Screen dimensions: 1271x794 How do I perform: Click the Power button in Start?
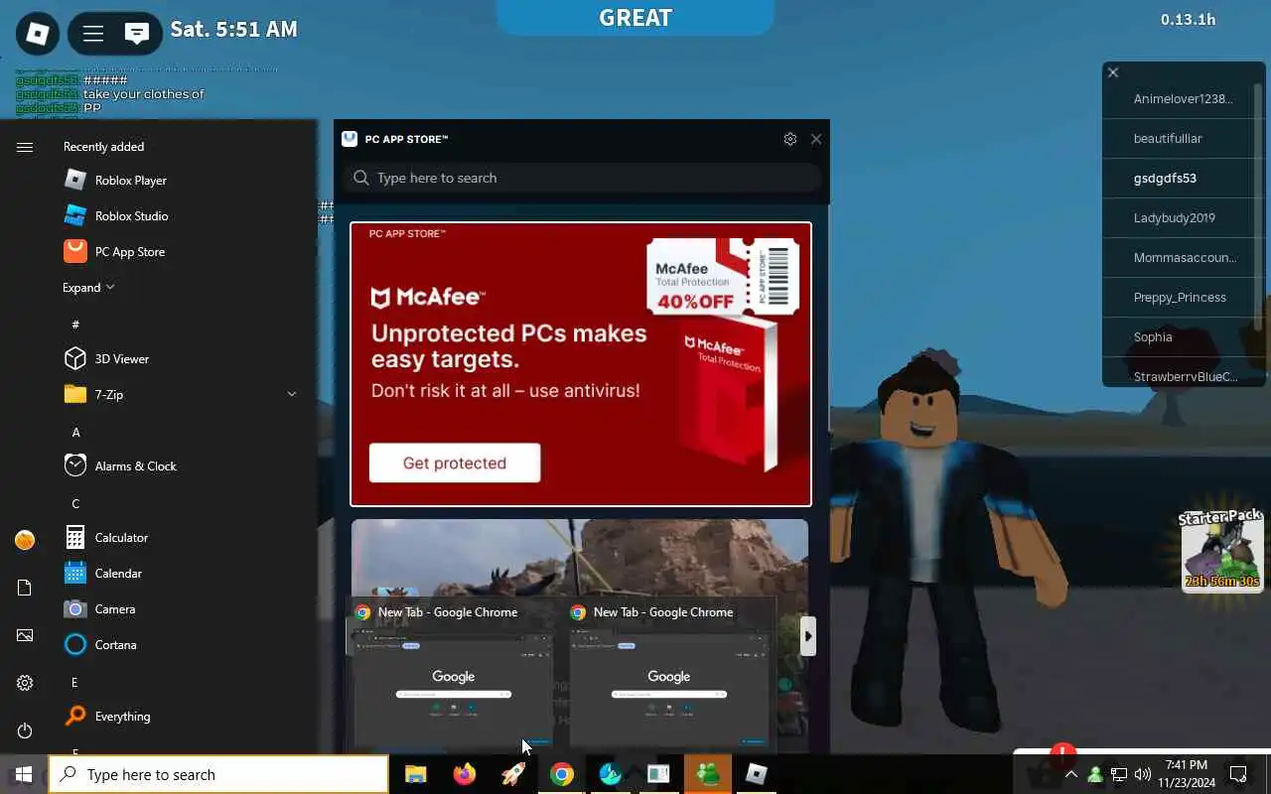(x=25, y=730)
